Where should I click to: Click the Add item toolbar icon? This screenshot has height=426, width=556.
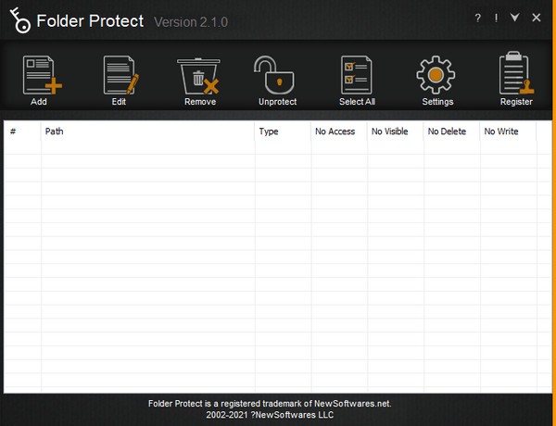(x=43, y=75)
